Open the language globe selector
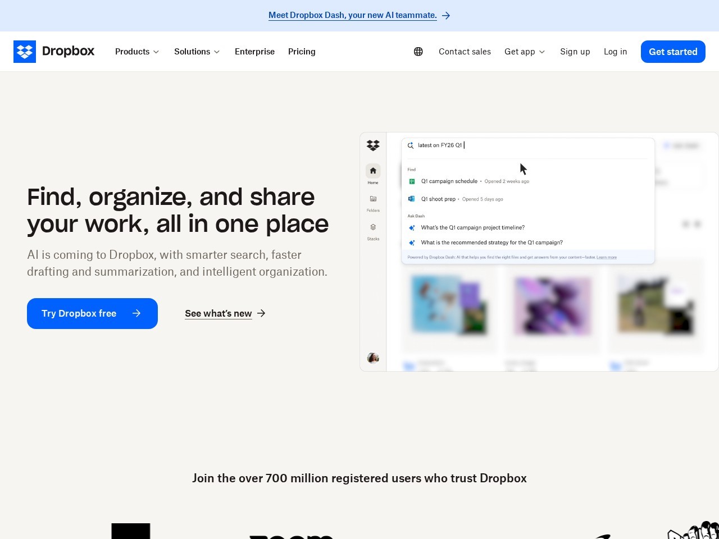Screen dimensions: 719x539 point(418,52)
